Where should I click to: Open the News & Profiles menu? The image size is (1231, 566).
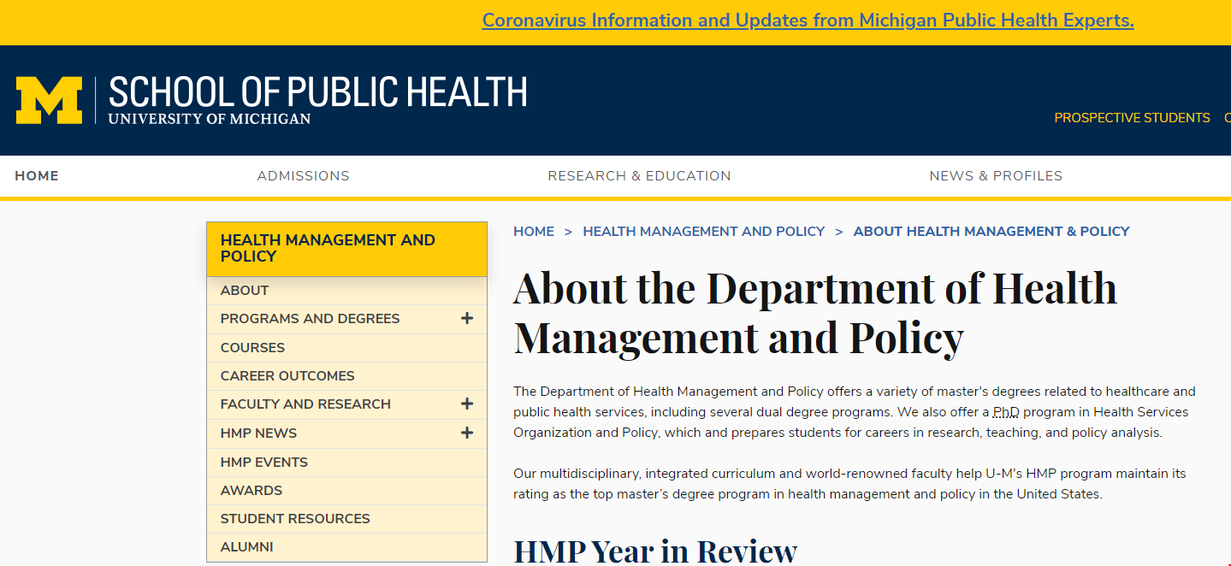(x=996, y=176)
